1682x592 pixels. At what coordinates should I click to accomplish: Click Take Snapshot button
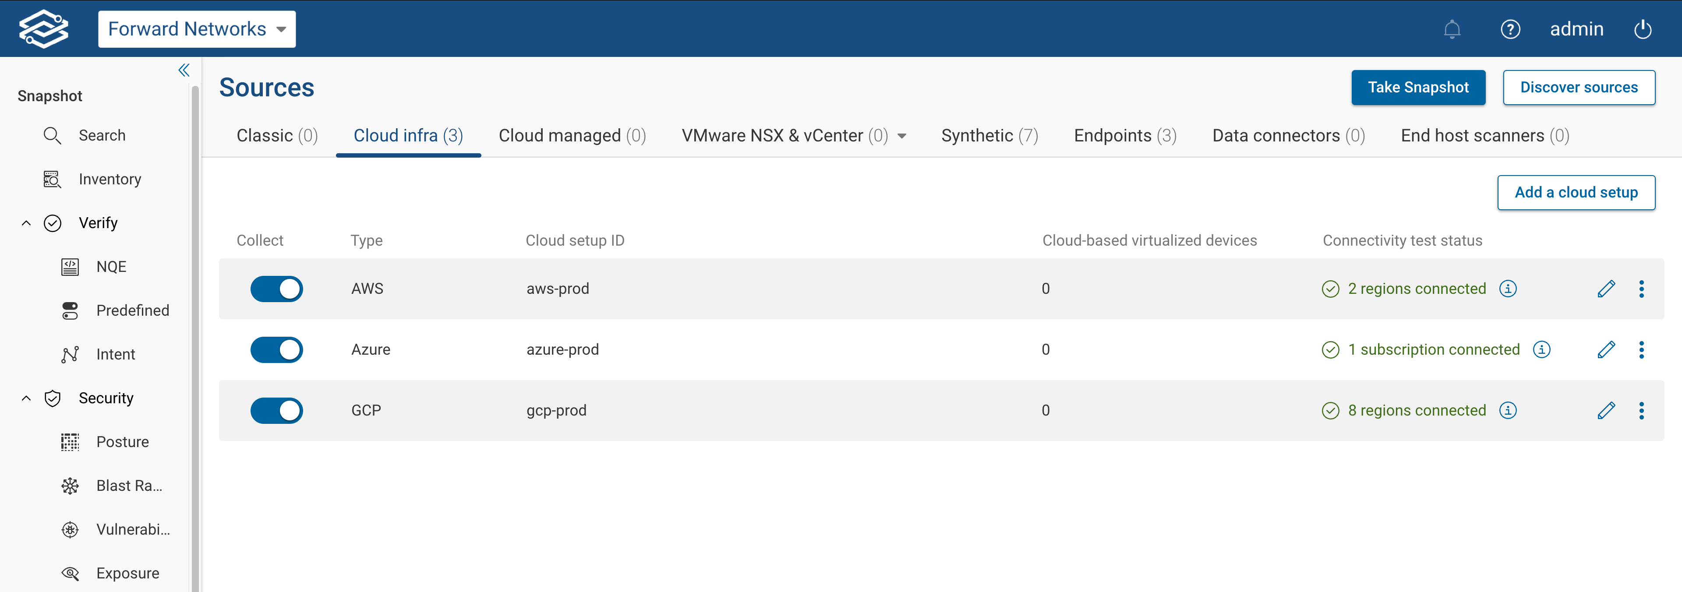tap(1417, 88)
